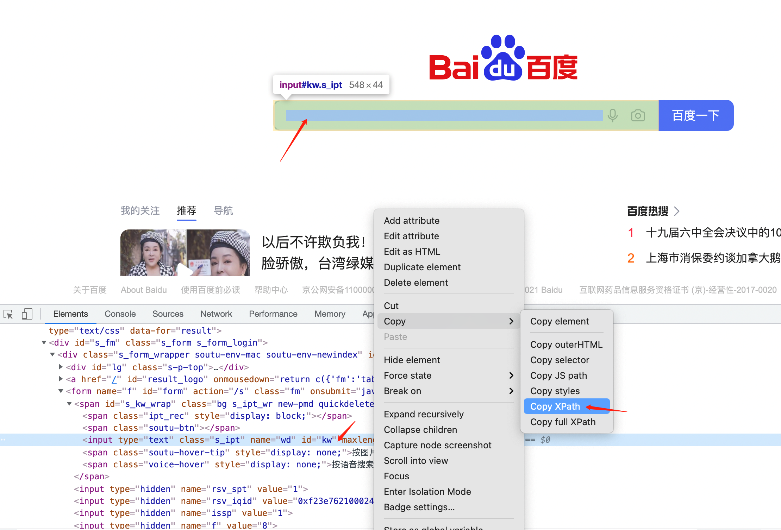Image resolution: width=781 pixels, height=530 pixels.
Task: Select Copy XPath menu item
Action: 555,406
